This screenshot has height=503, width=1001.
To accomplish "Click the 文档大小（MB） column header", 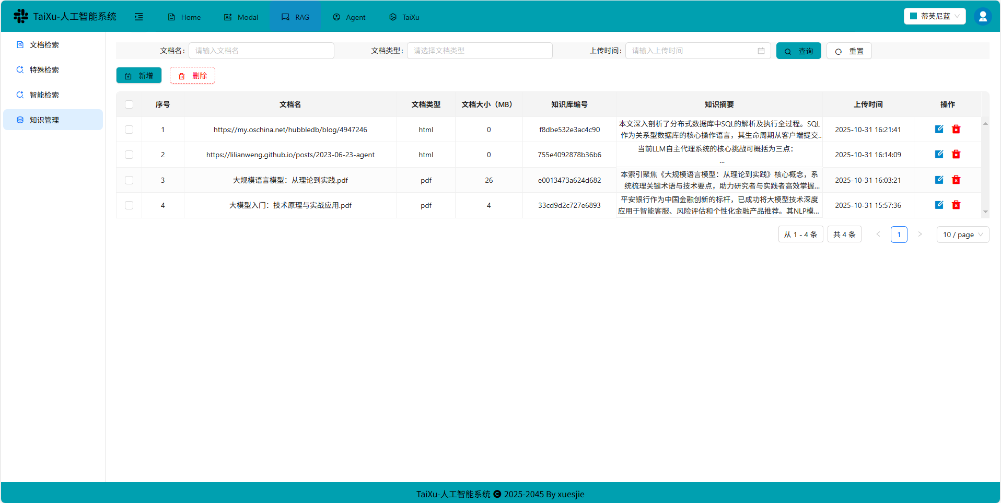I will coord(488,104).
